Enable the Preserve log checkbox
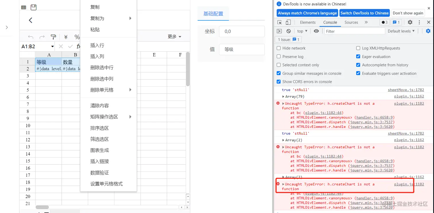The width and height of the screenshot is (434, 213). click(x=279, y=56)
